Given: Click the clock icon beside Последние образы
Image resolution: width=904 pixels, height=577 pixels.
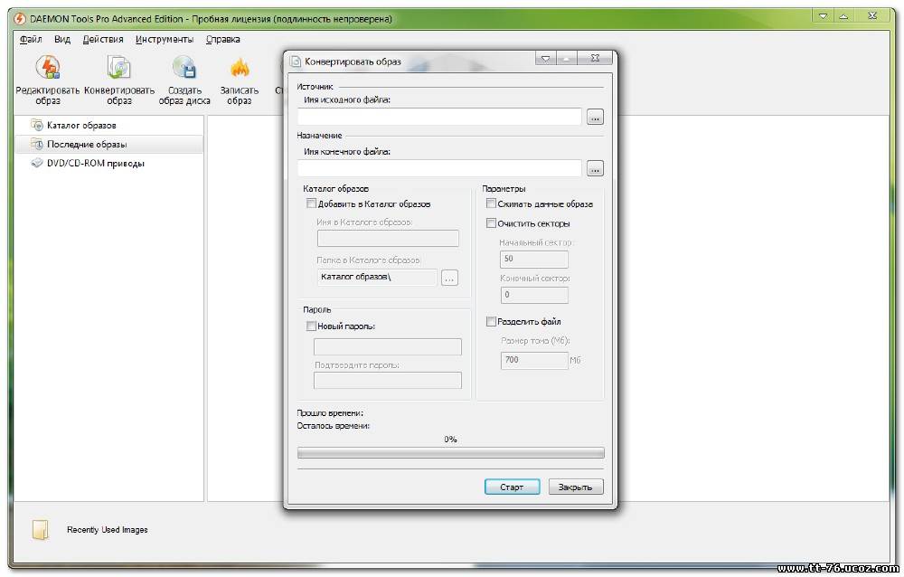Looking at the screenshot, I should 37,144.
